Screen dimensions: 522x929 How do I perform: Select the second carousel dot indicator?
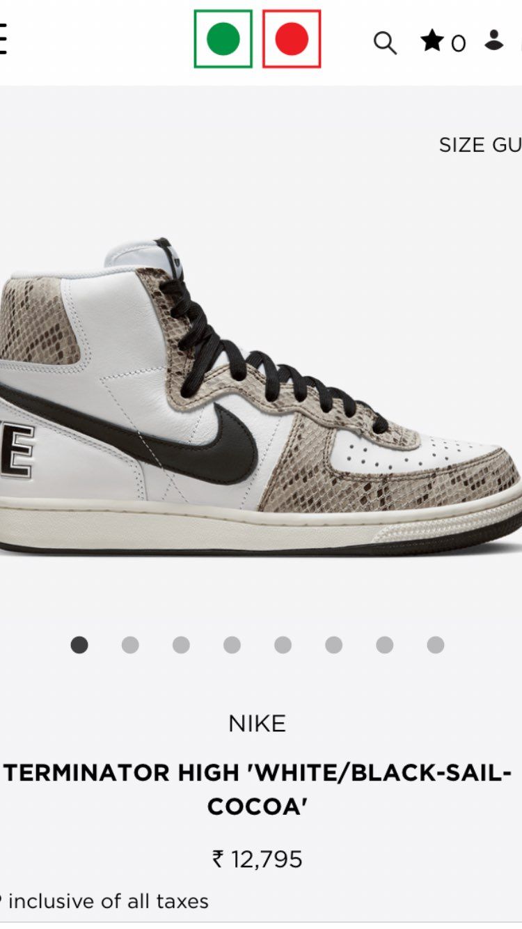130,645
